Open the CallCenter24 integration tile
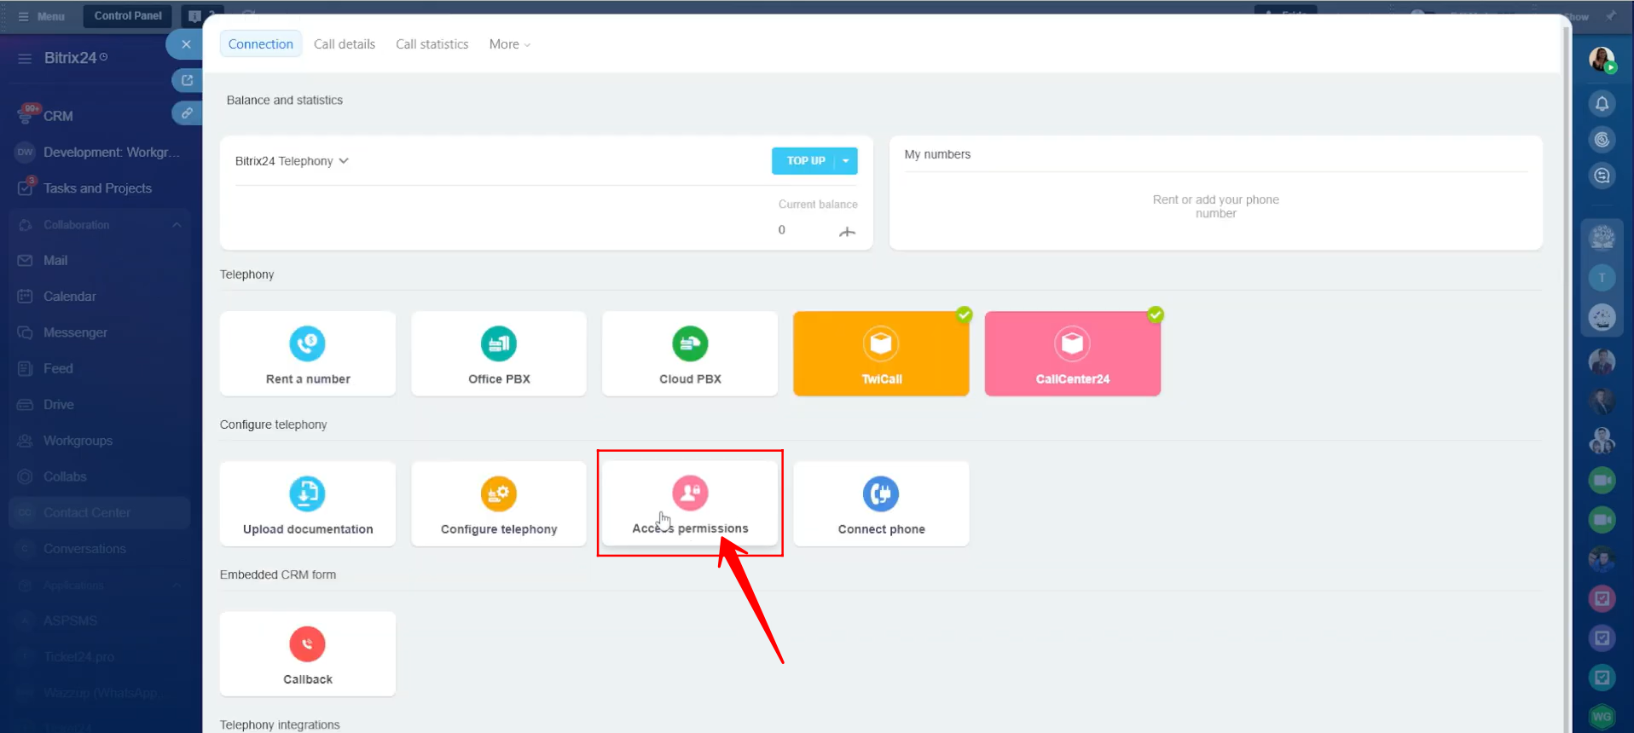This screenshot has width=1634, height=733. point(1072,354)
